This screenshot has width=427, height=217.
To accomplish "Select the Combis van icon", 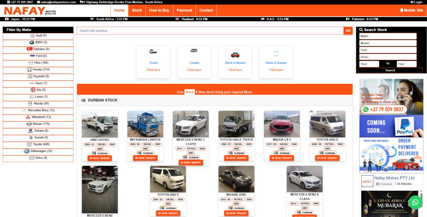I will coord(194,51).
